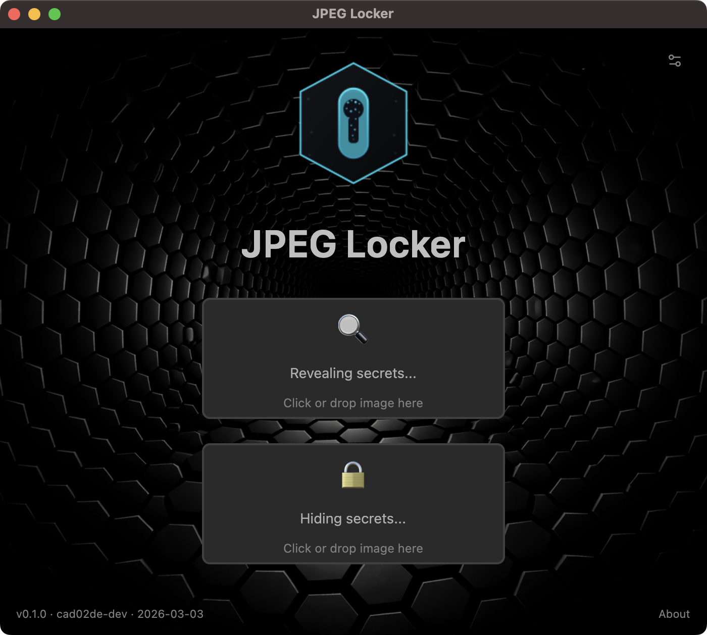Click "Click or drop image here" under Hiding secrets

tap(353, 548)
